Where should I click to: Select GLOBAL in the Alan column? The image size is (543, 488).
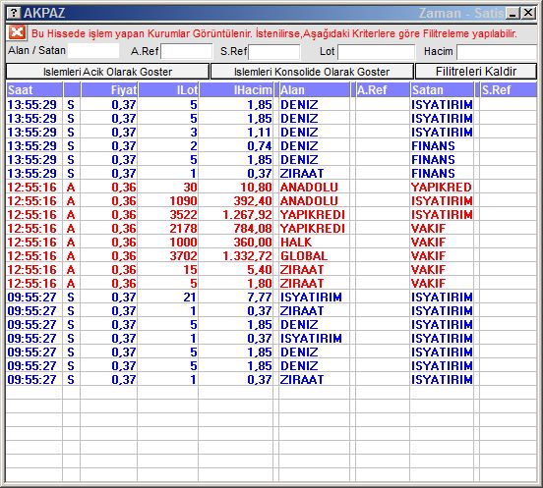click(x=304, y=255)
